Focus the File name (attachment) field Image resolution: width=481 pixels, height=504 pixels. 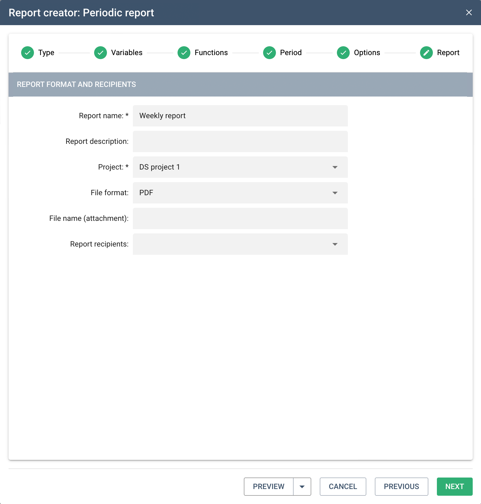240,218
